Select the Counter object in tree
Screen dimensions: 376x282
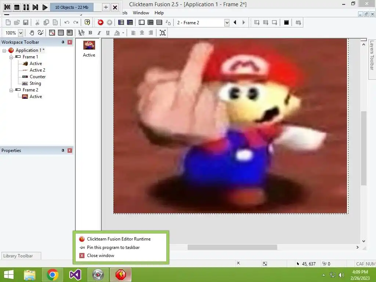tap(37, 77)
